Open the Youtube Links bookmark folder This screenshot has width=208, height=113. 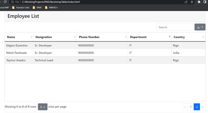coord(21,7)
